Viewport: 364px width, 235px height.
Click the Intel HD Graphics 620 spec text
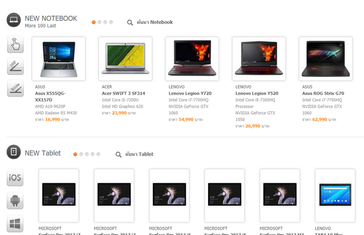click(122, 107)
